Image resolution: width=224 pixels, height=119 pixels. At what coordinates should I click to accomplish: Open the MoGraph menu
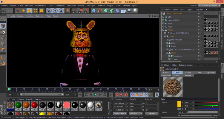90,6
